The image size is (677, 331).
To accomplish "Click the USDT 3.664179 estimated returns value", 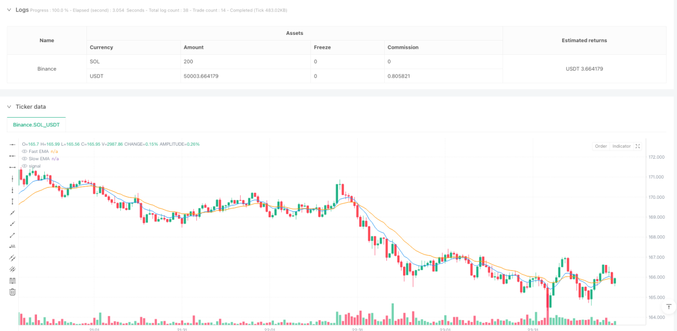I will tap(584, 69).
